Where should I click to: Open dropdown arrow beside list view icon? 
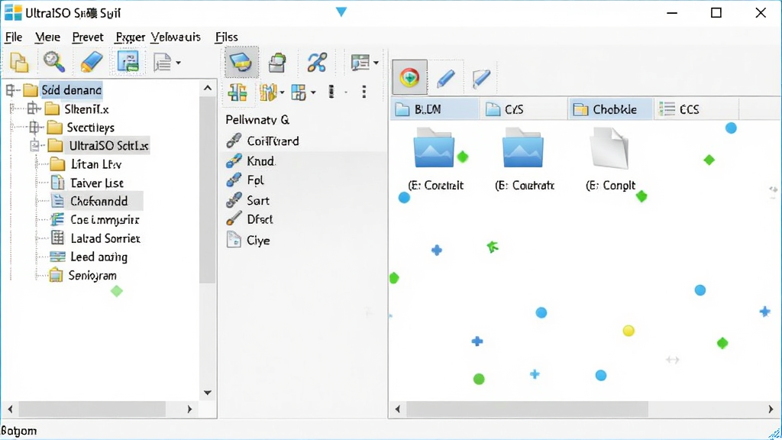tap(376, 63)
